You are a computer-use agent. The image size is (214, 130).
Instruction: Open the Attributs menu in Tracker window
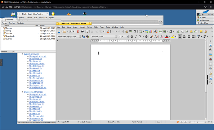click(x=20, y=23)
